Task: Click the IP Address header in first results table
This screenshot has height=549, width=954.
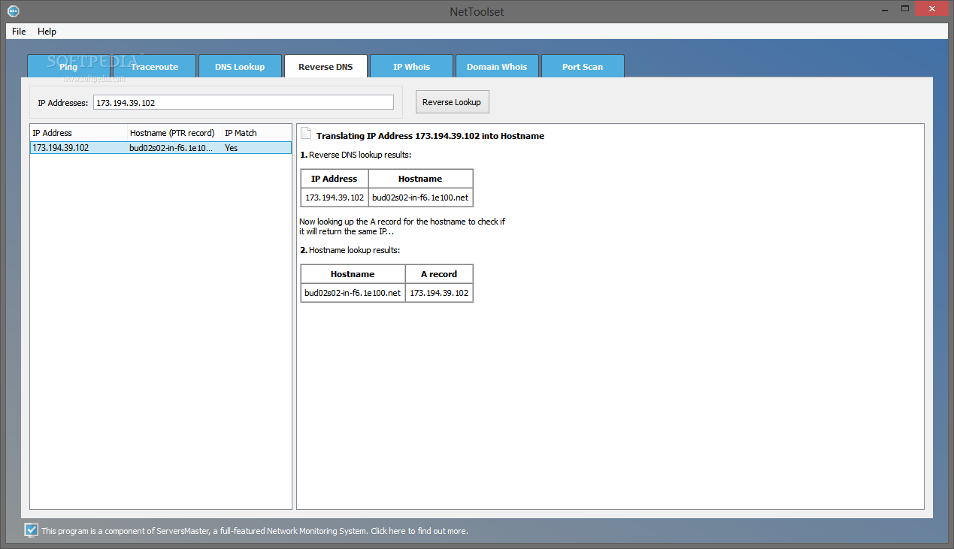Action: 335,179
